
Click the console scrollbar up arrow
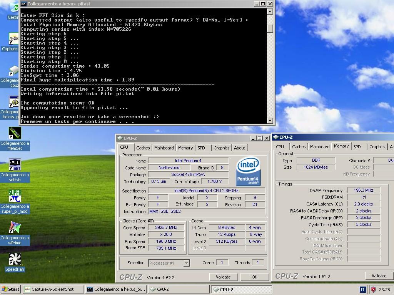pyautogui.click(x=270, y=12)
